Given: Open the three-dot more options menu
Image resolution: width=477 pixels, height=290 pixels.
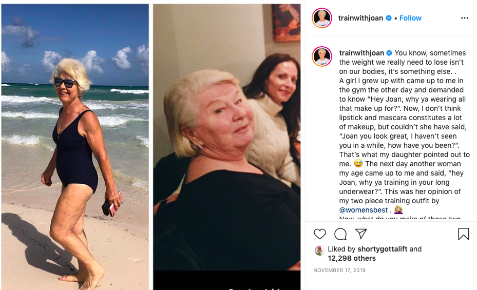Looking at the screenshot, I should coord(464,18).
